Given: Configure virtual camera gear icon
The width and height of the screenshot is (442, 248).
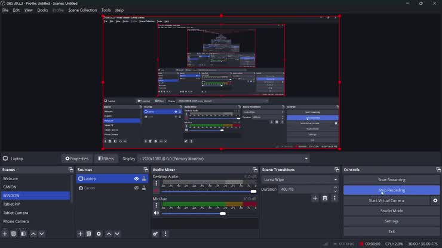Looking at the screenshot, I should coord(435,201).
